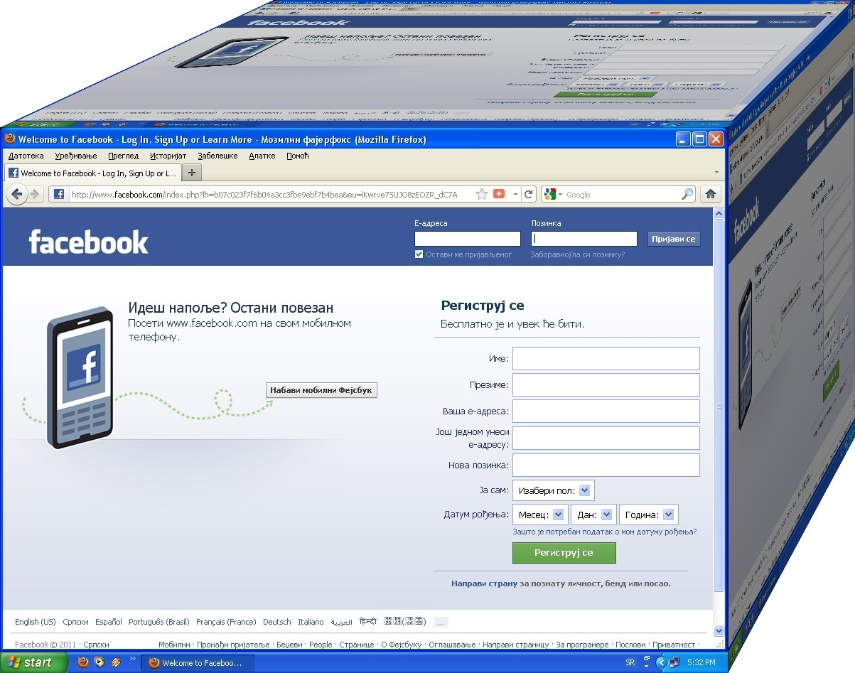Show hidden tray icons with the round arrow

[x=661, y=662]
